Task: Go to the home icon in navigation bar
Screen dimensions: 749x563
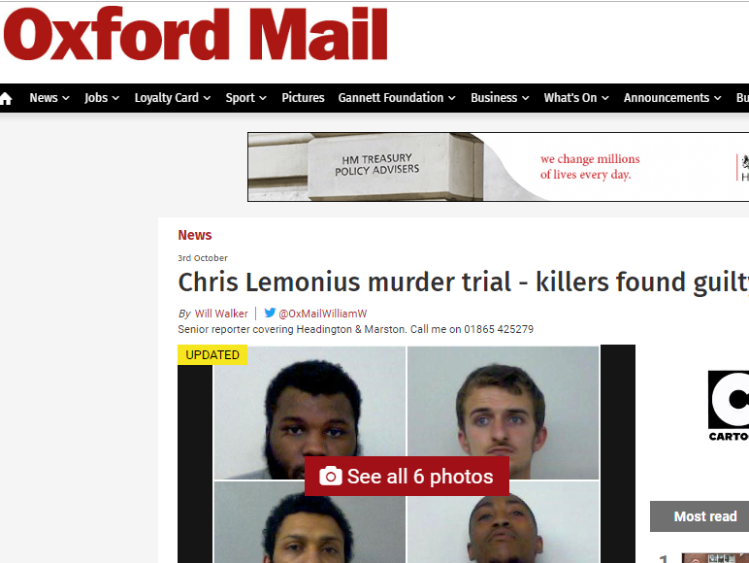Action: click(6, 98)
